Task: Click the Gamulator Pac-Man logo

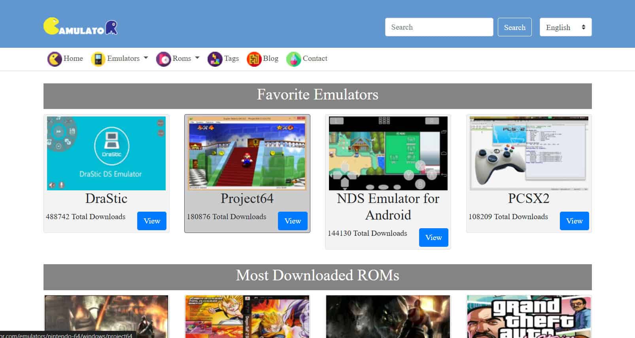Action: coord(80,26)
